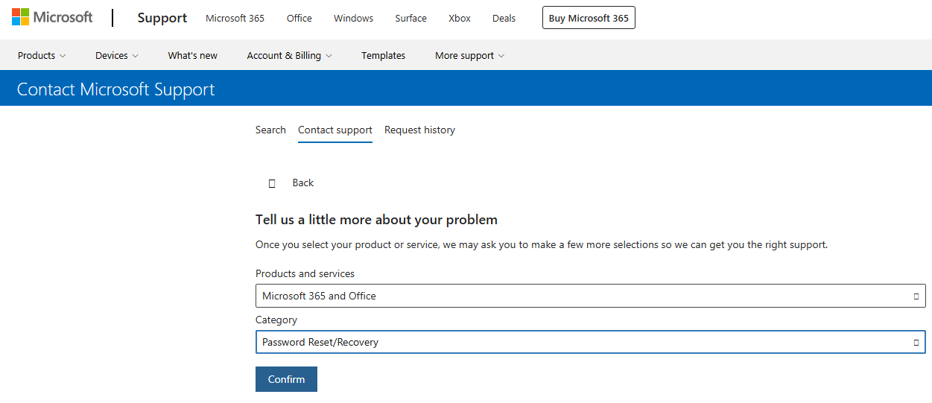Click 'Contact Microsoft Support' banner heading
932x403 pixels.
click(115, 89)
